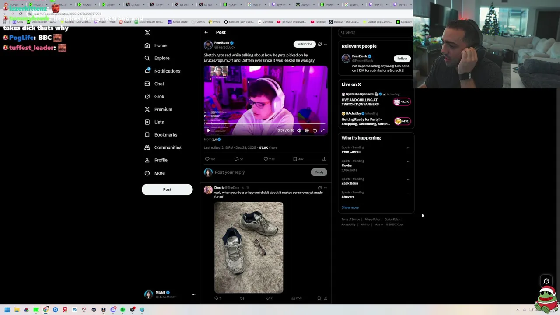This screenshot has width=560, height=315.
Task: Open Pete Carroll trend options
Action: (x=409, y=148)
